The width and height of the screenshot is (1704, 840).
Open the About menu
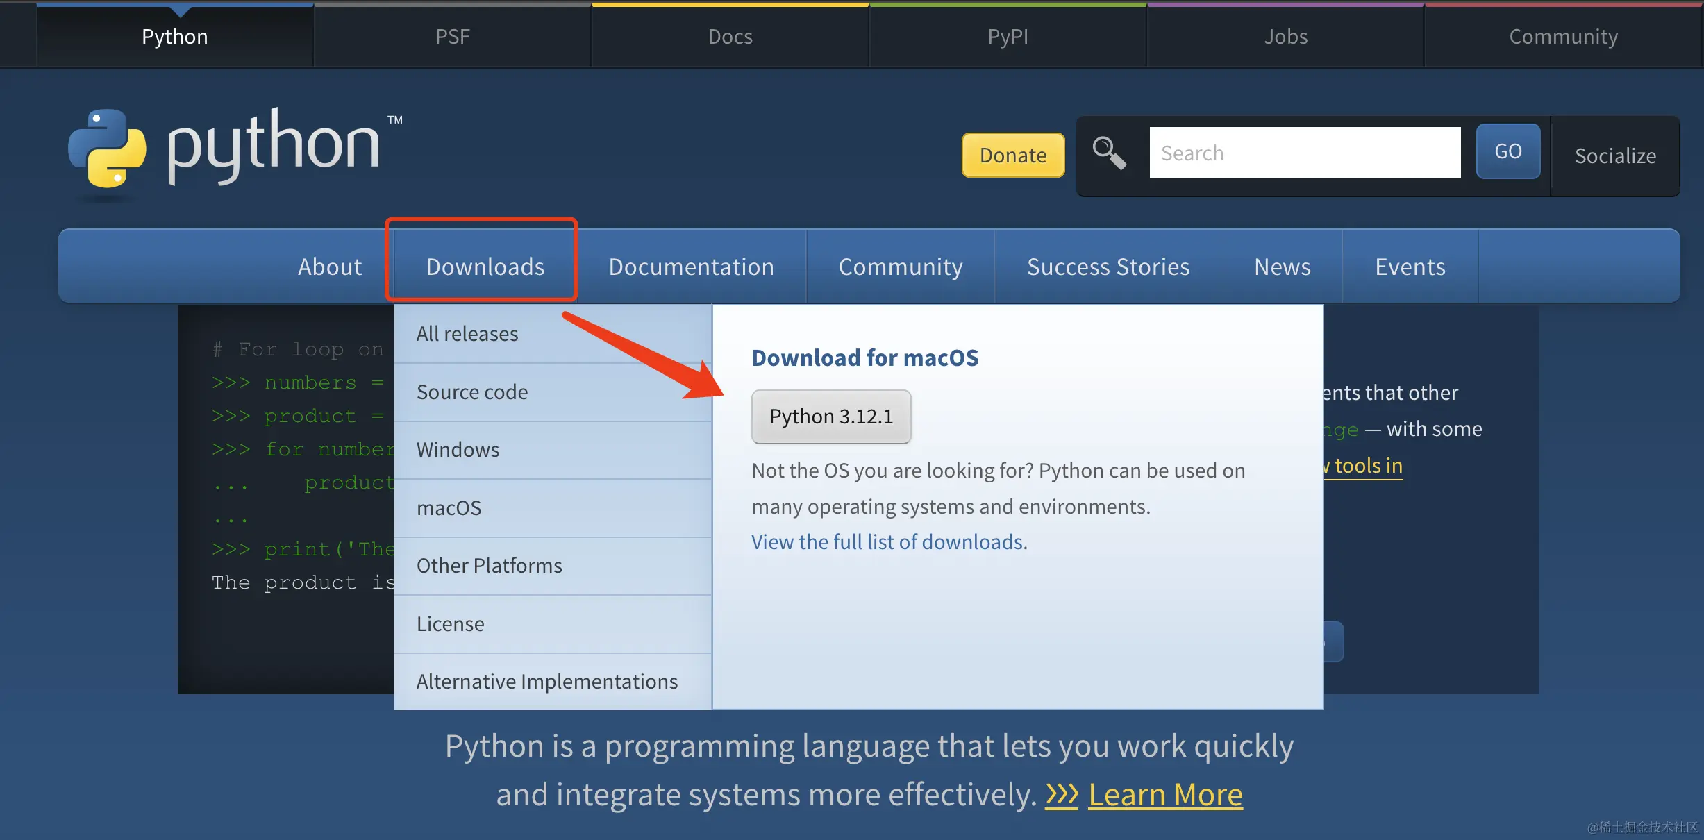tap(329, 267)
